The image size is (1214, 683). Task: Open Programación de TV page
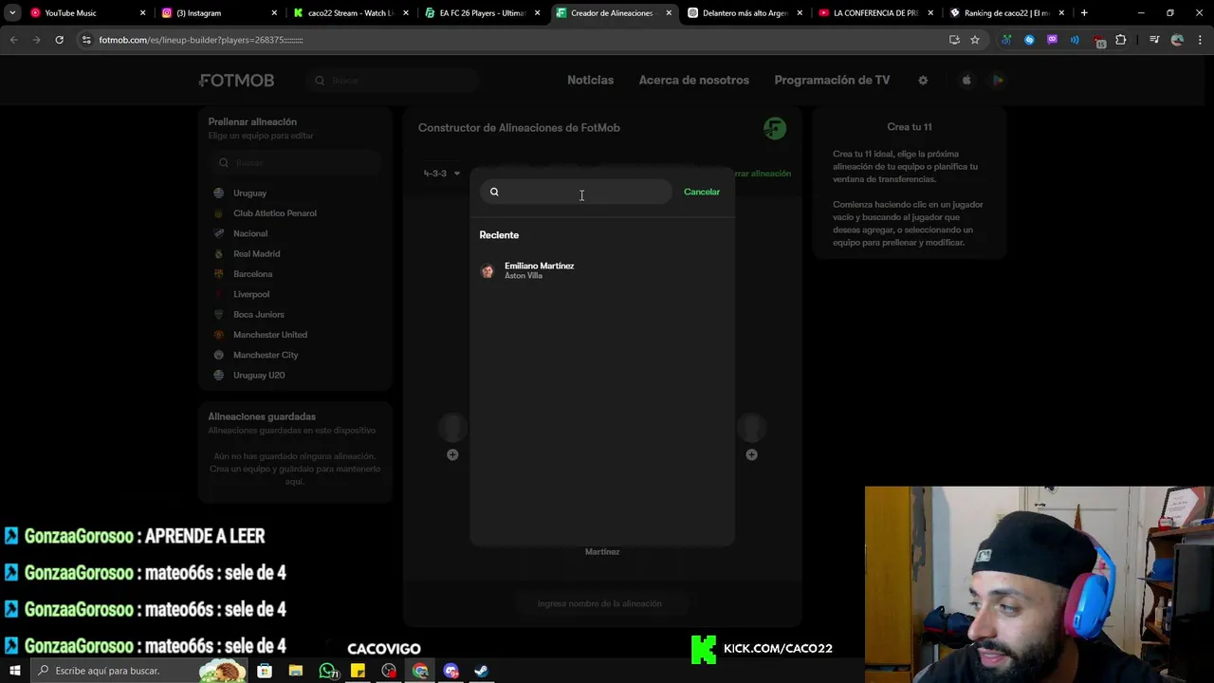832,81
